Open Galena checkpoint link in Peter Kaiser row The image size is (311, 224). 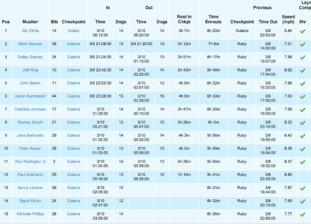73,149
